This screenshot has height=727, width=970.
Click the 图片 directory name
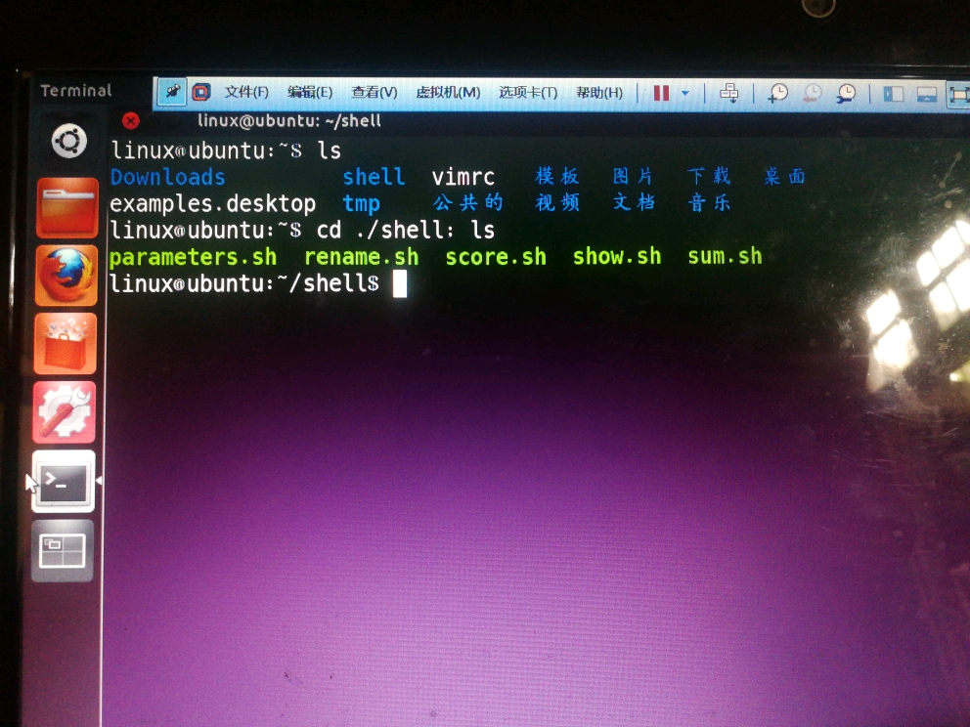[633, 176]
